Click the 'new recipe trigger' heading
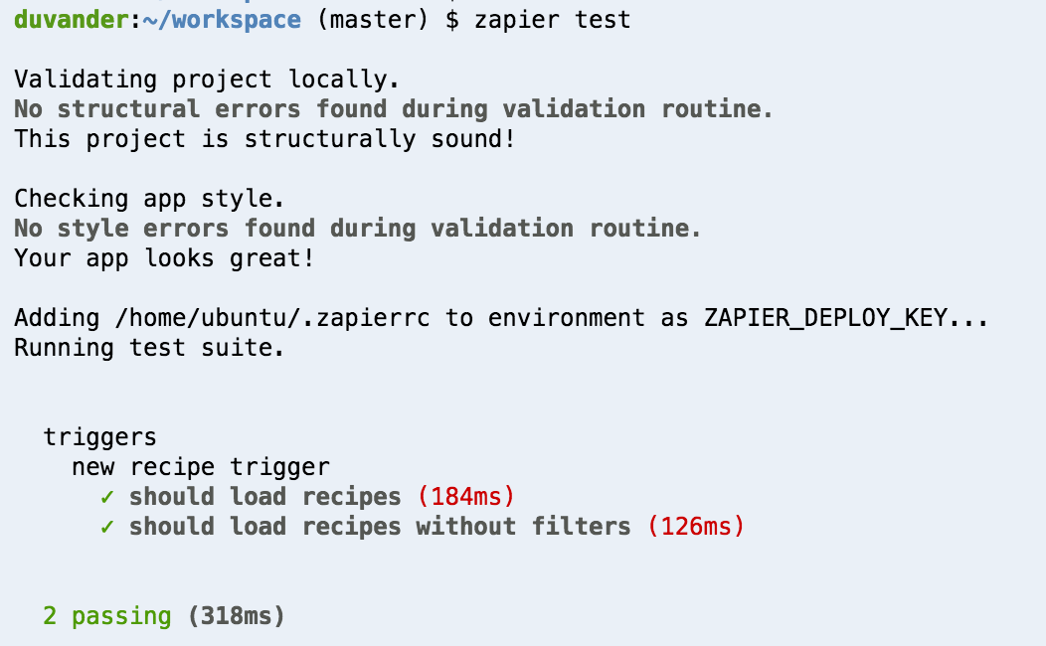This screenshot has width=1046, height=646. tap(200, 467)
